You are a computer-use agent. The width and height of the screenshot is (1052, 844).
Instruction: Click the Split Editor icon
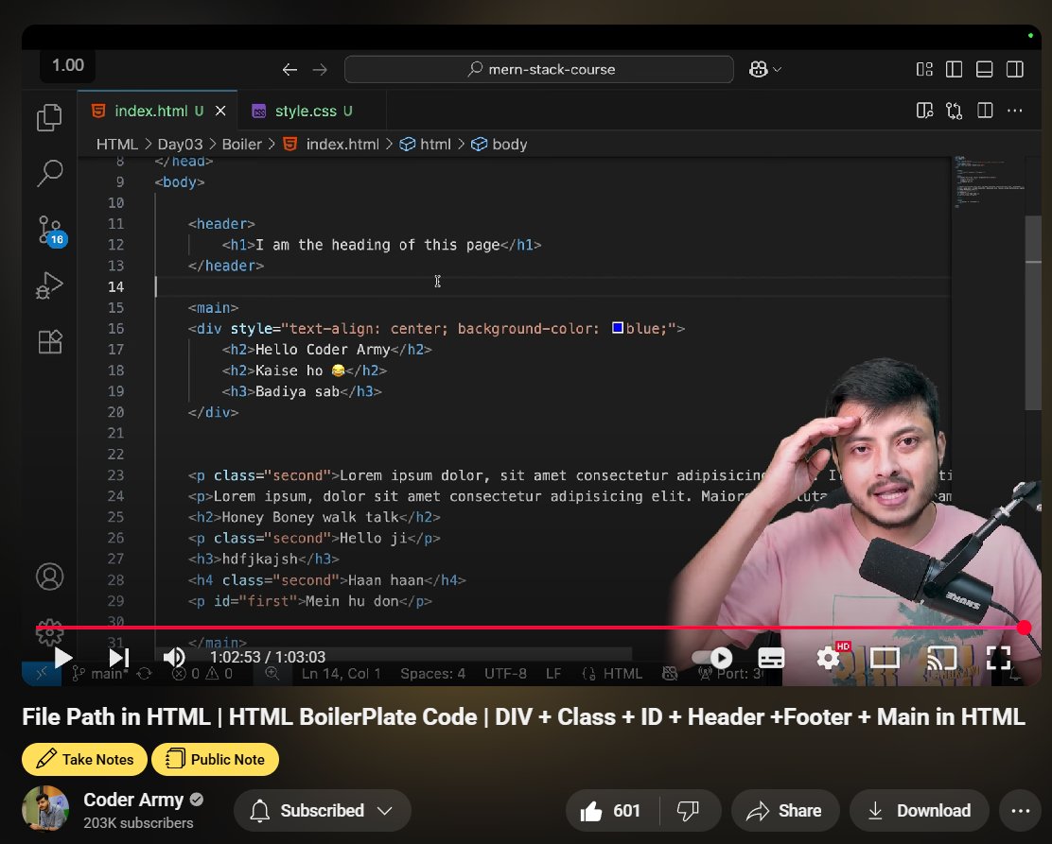[x=985, y=112]
